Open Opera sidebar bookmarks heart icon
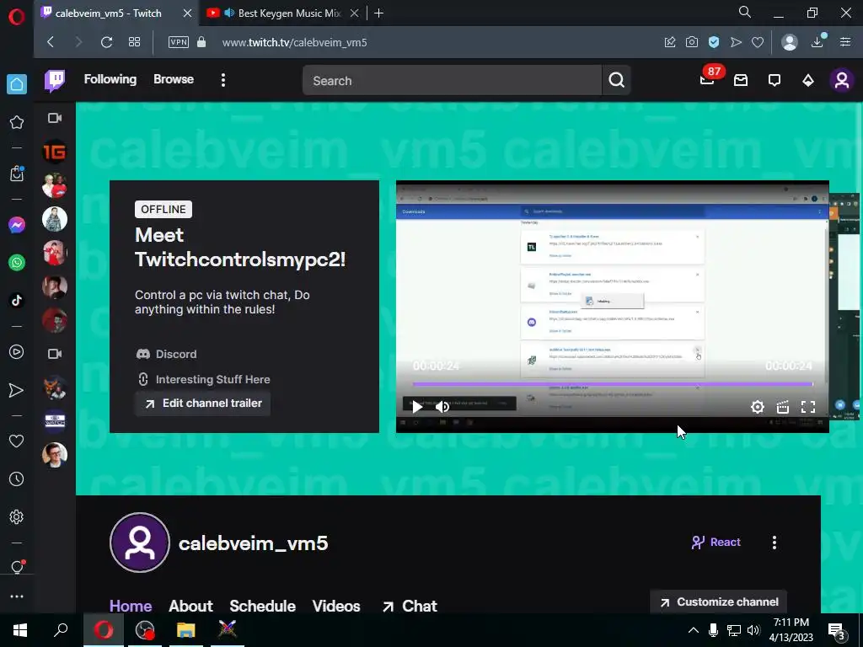Image resolution: width=863 pixels, height=647 pixels. [17, 441]
